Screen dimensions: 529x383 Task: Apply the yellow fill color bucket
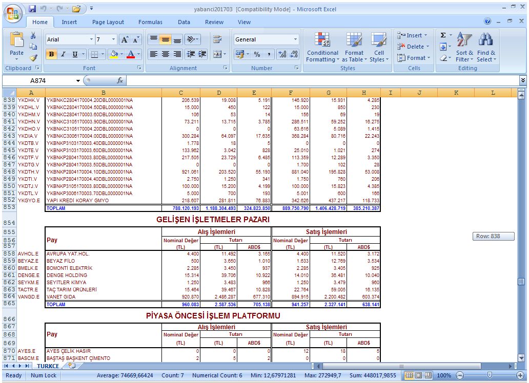pyautogui.click(x=114, y=54)
